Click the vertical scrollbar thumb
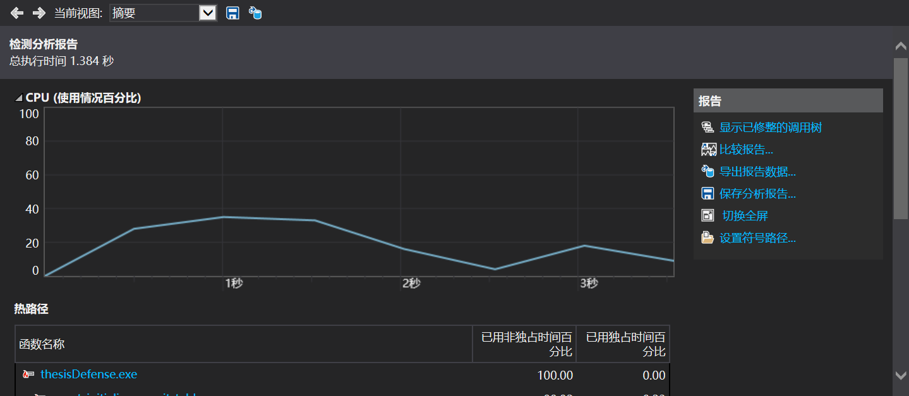 click(x=901, y=138)
